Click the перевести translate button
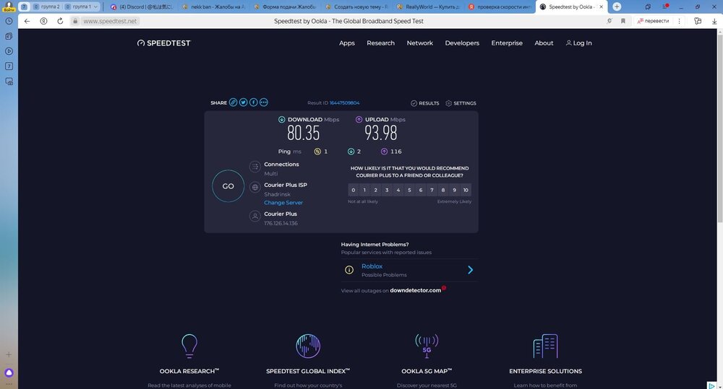The width and height of the screenshot is (723, 389). click(653, 21)
